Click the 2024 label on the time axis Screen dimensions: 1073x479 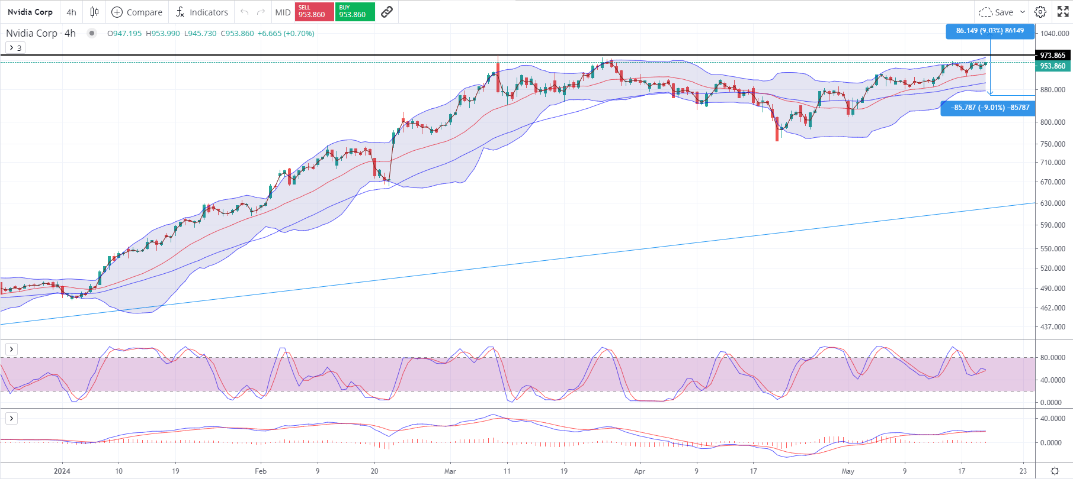pos(62,471)
